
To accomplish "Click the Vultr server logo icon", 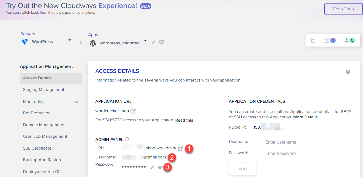I will 25,42.
